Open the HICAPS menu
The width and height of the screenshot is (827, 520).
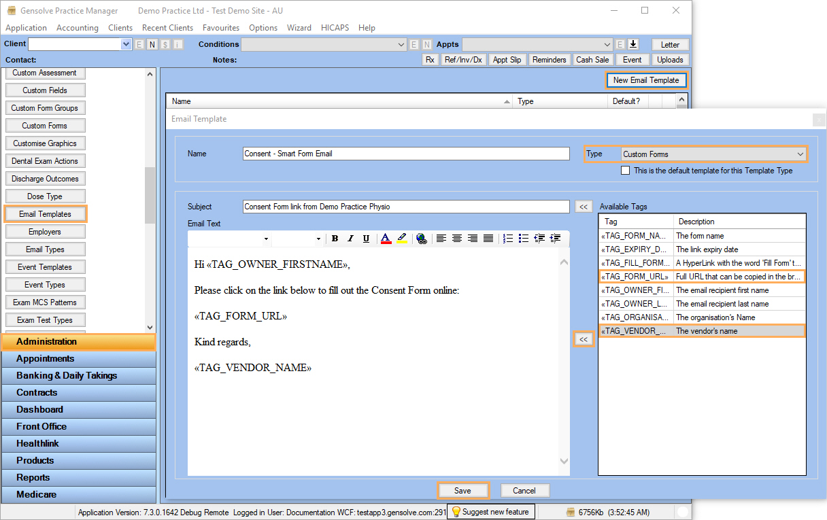pyautogui.click(x=335, y=28)
